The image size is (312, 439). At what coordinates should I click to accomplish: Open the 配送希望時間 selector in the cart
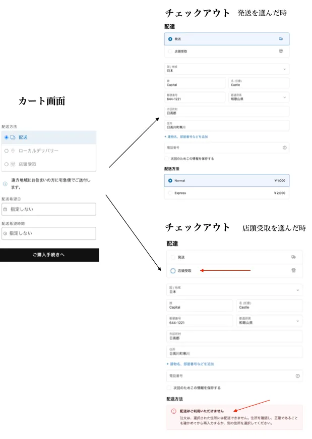click(48, 233)
